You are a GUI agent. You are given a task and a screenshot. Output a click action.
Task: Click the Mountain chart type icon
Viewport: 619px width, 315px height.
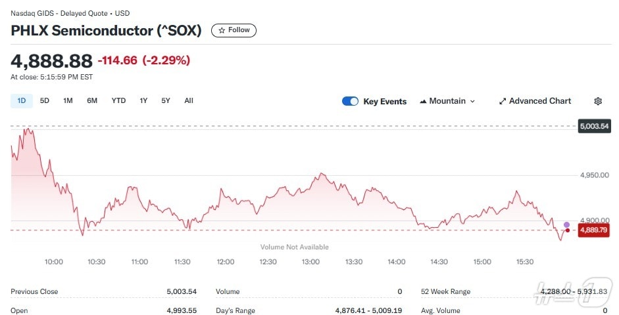pyautogui.click(x=423, y=101)
